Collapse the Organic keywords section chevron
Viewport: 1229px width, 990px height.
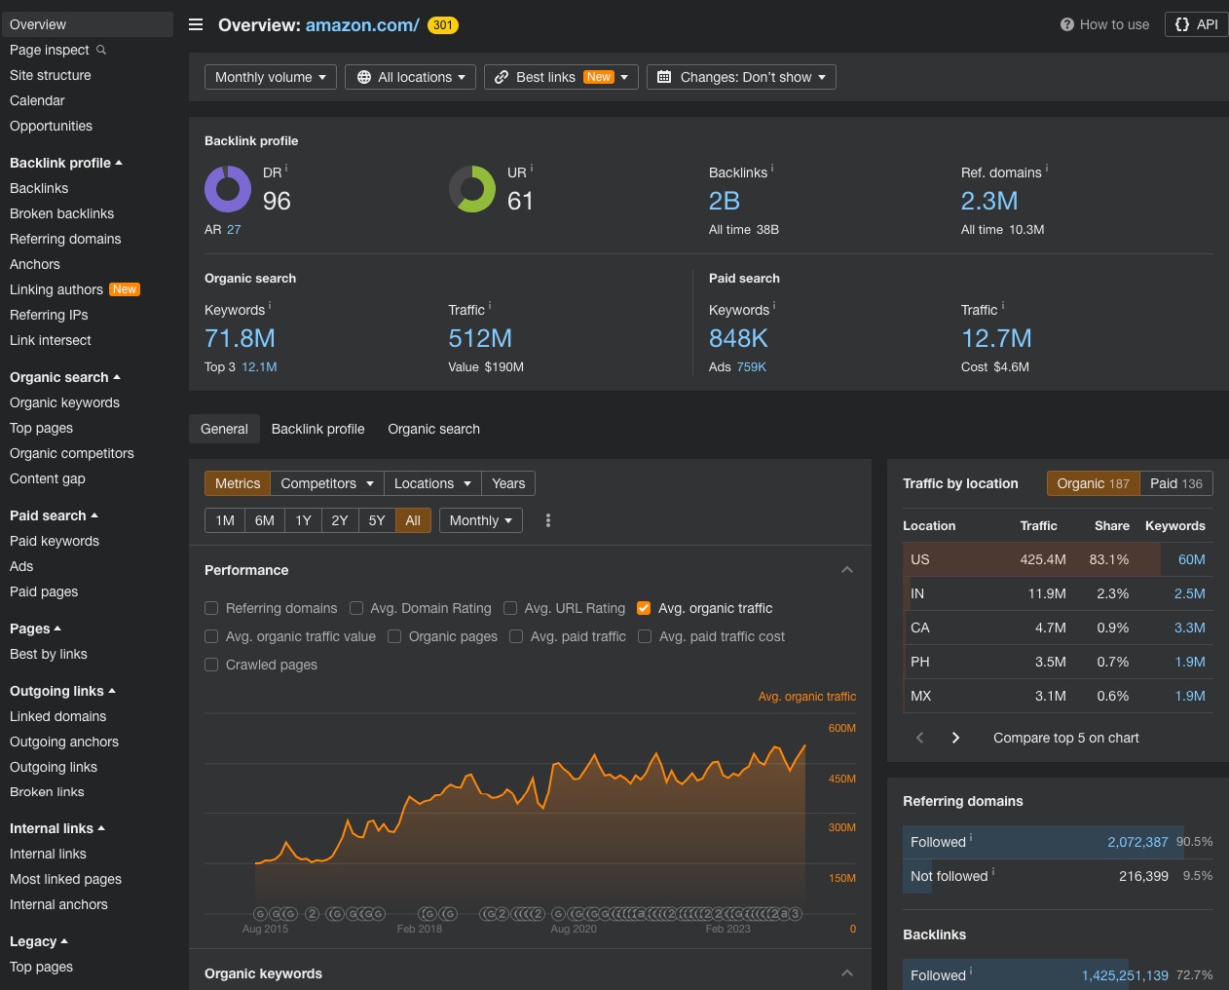847,973
